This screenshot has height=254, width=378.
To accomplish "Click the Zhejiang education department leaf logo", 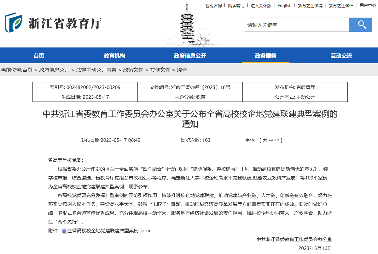I will pyautogui.click(x=14, y=23).
